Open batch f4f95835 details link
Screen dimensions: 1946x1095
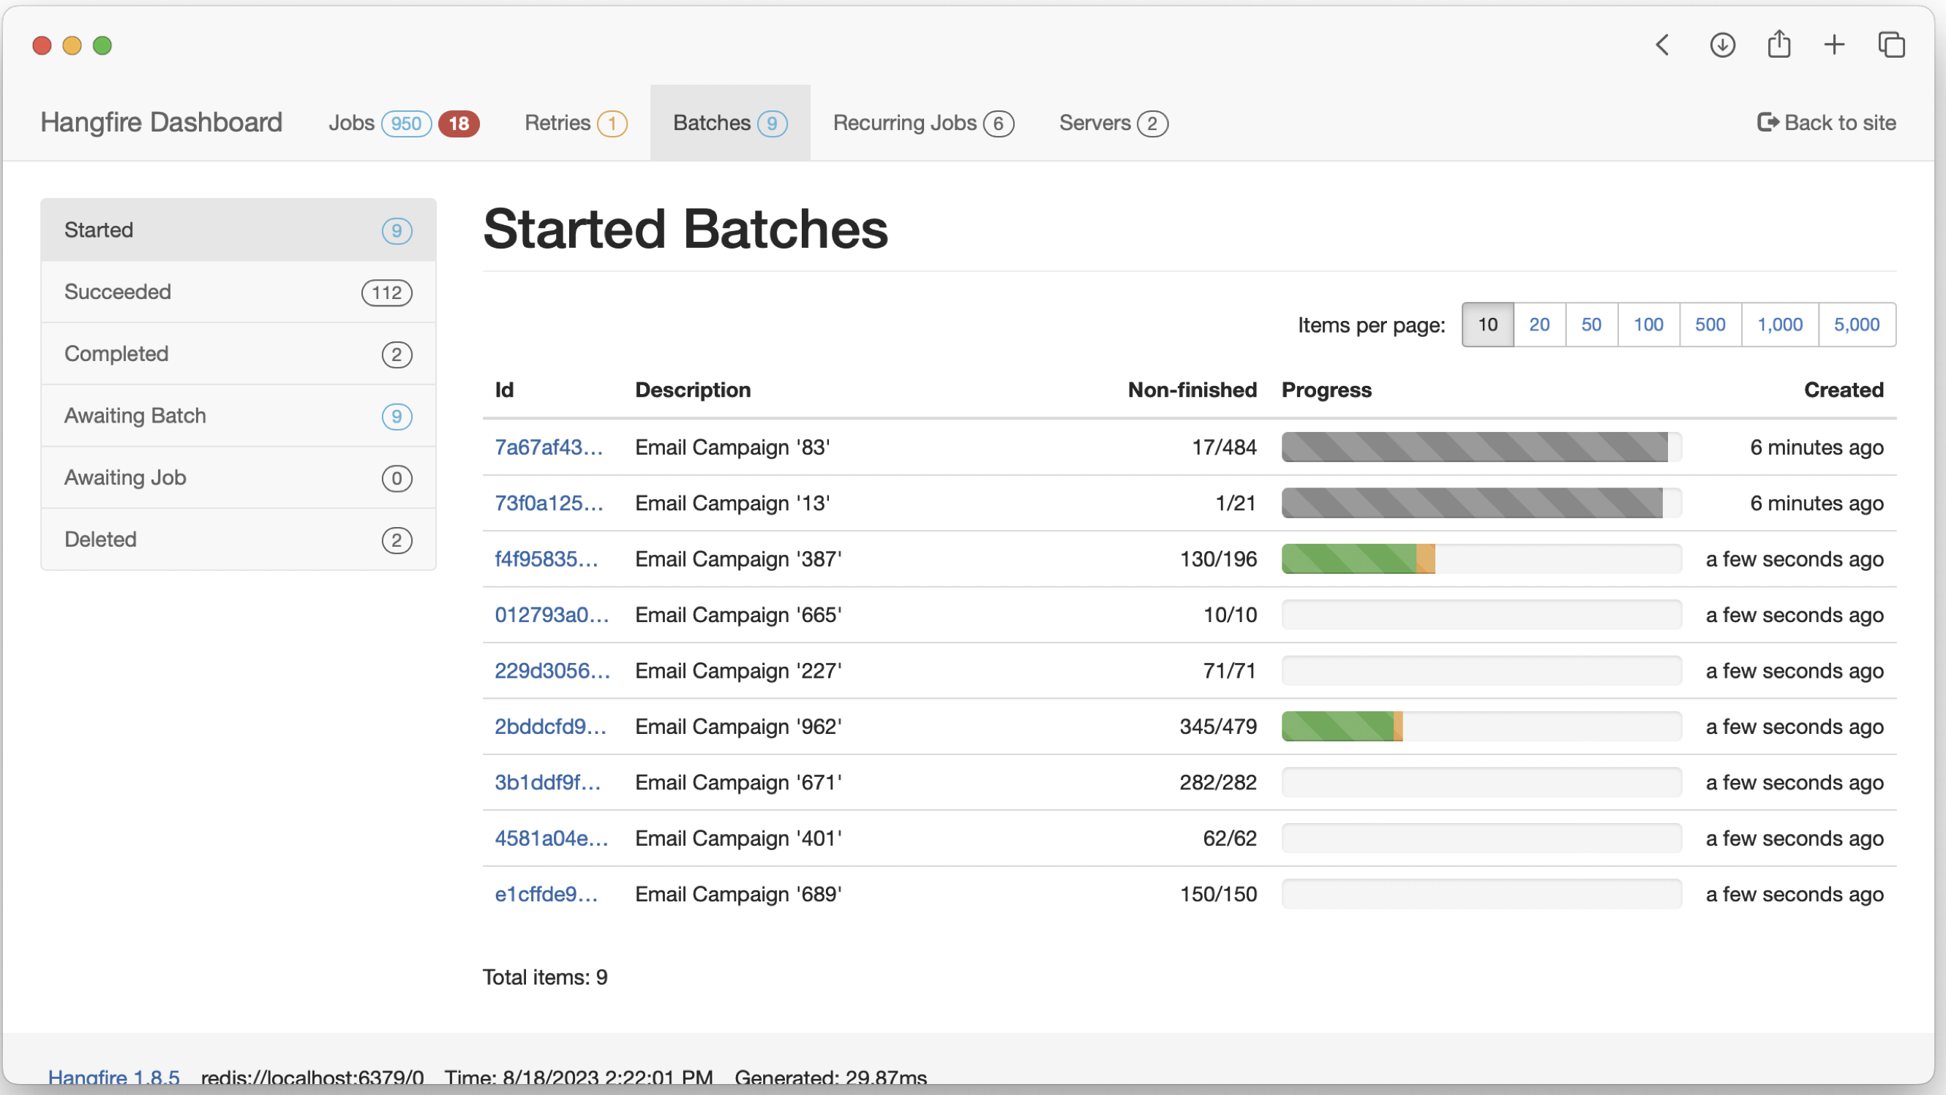[x=548, y=558]
